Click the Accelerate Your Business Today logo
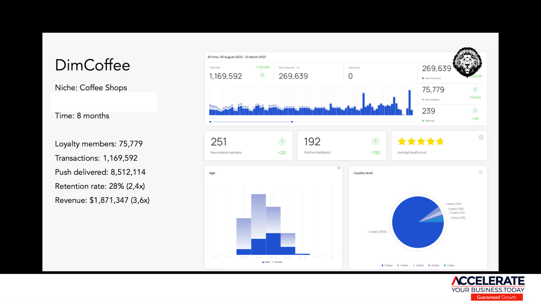The width and height of the screenshot is (541, 304). 488,284
